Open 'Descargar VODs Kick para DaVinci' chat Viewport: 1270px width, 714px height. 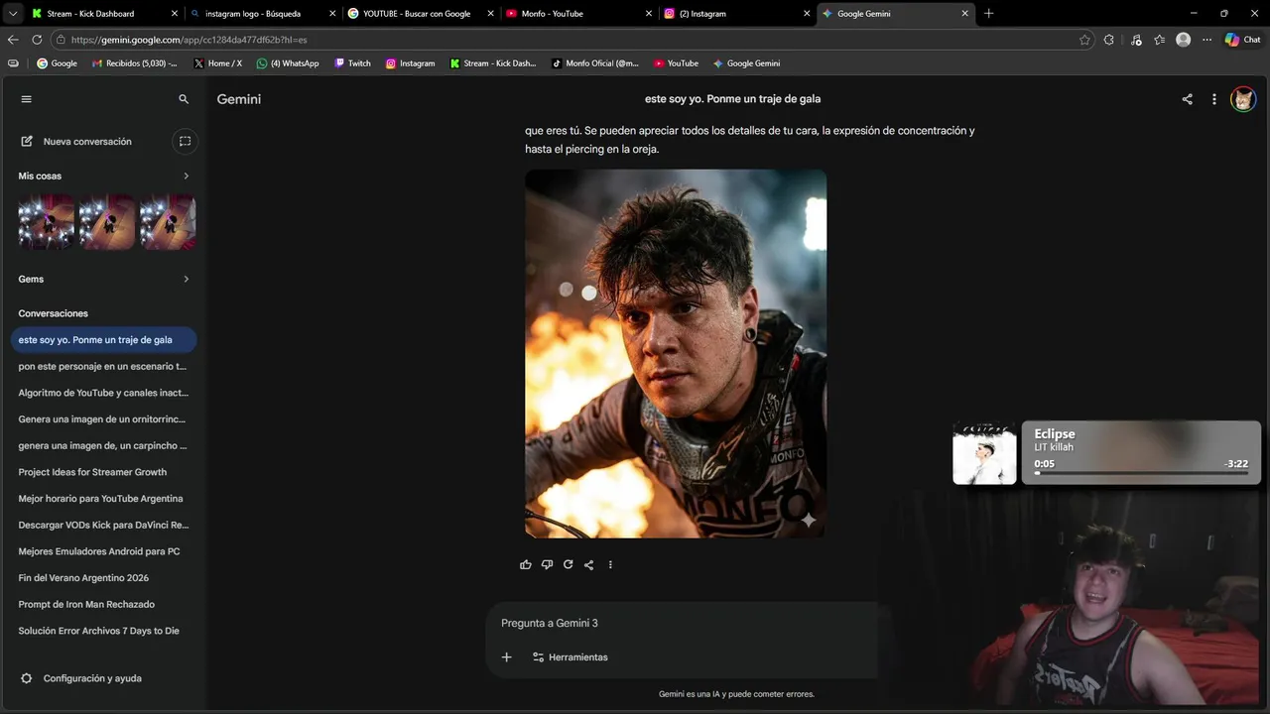(103, 525)
